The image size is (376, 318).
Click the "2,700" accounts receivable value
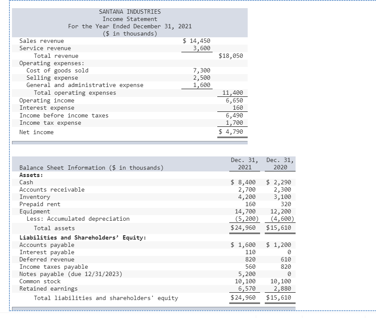click(x=247, y=190)
